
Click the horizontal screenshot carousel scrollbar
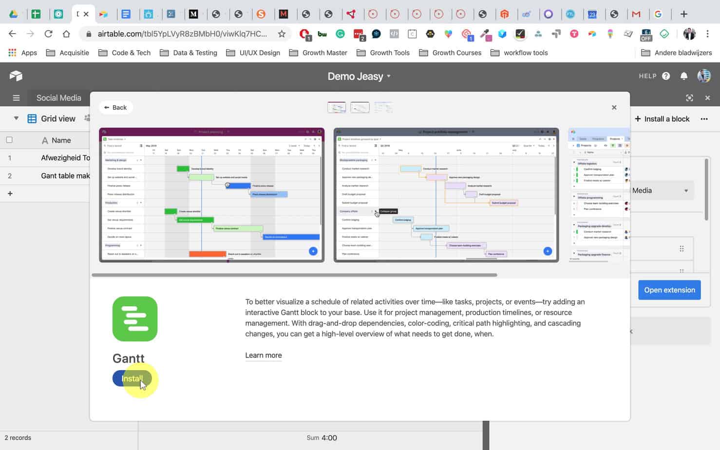point(294,275)
